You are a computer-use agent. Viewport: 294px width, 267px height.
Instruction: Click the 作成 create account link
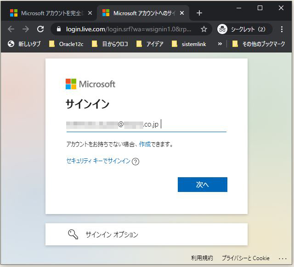point(145,144)
